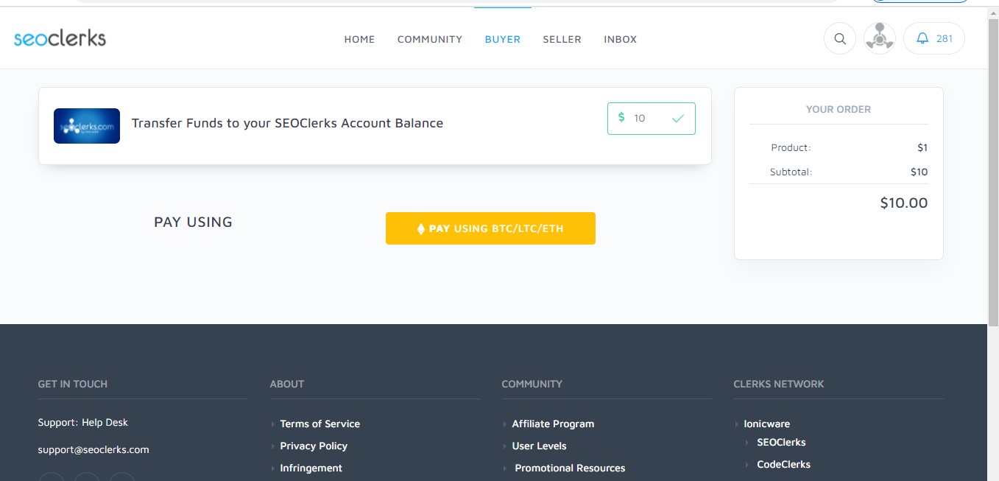Click the SEOClerks.com product thumbnail
999x481 pixels.
click(x=87, y=126)
